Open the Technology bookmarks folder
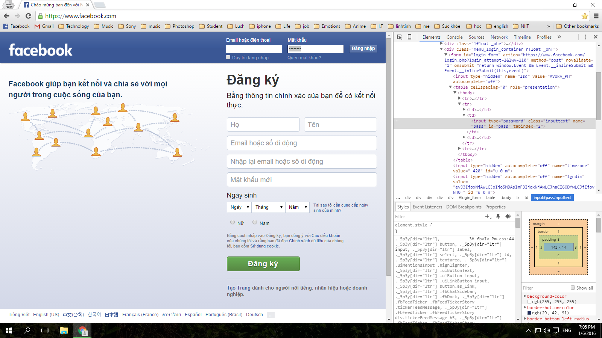The width and height of the screenshot is (602, 338). pos(74,26)
